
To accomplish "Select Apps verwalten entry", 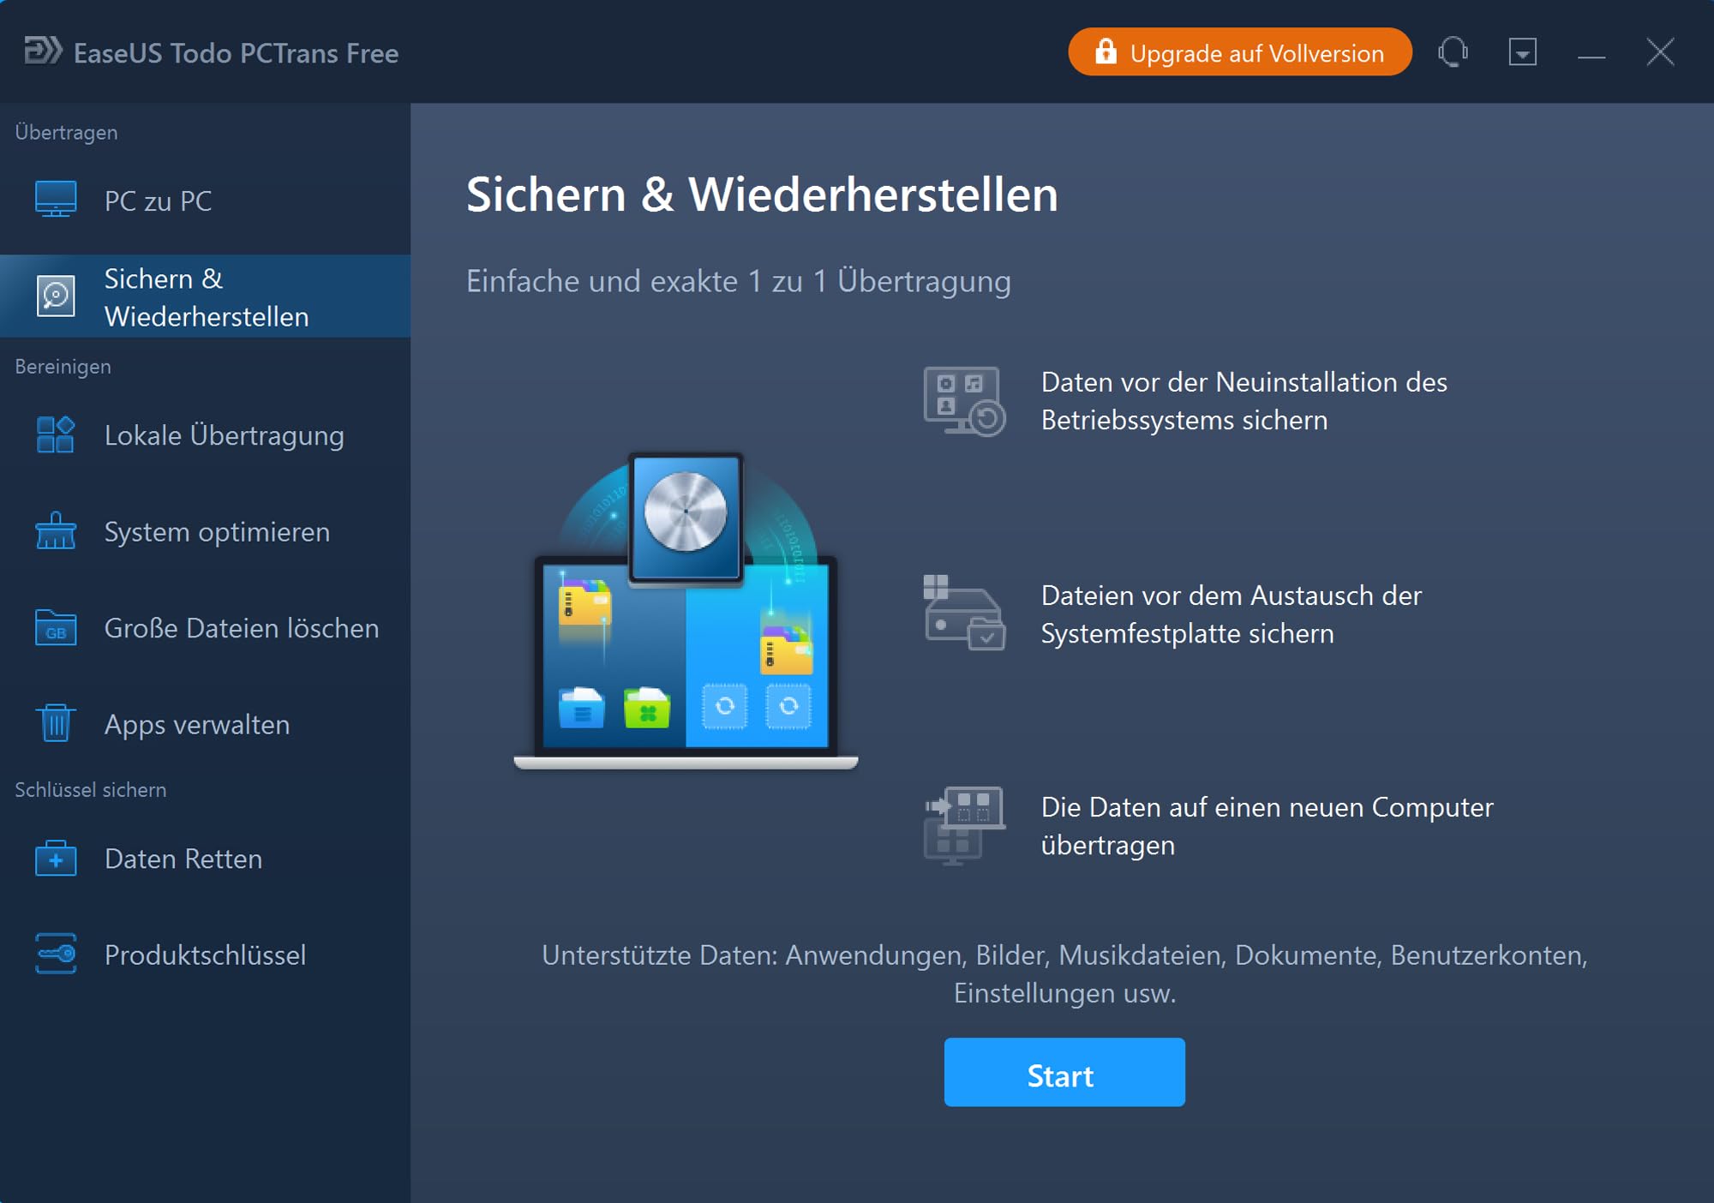I will coord(206,724).
